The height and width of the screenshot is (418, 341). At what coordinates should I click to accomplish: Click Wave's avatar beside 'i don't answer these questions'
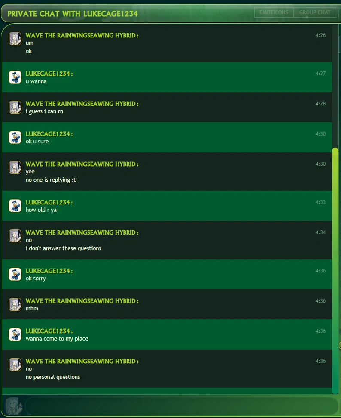click(x=15, y=236)
